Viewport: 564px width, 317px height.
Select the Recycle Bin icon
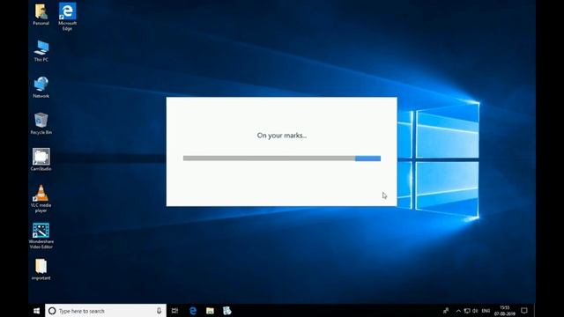pyautogui.click(x=41, y=123)
